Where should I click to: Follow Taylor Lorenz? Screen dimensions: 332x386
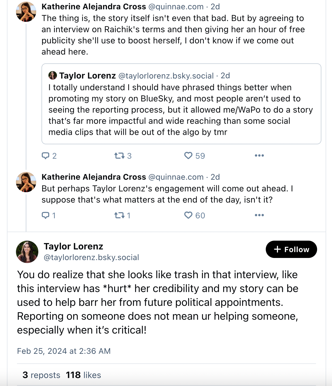point(291,249)
